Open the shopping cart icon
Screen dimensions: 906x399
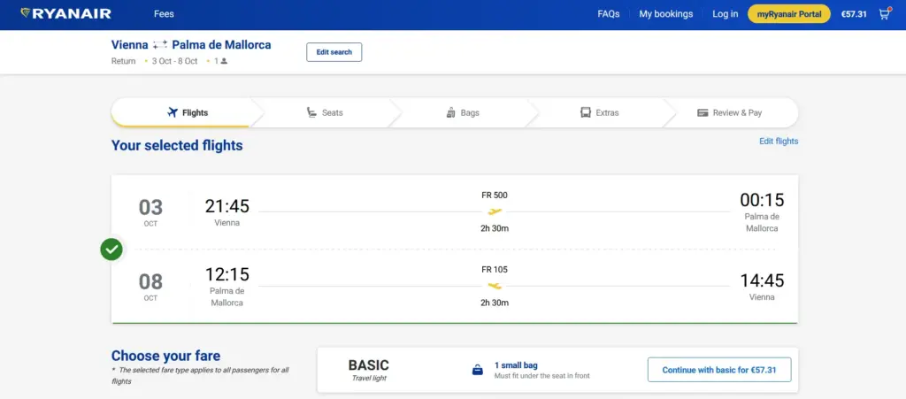(x=885, y=14)
